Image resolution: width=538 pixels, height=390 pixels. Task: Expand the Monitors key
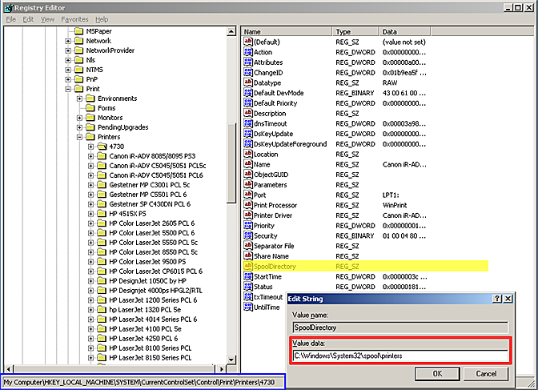[79, 118]
